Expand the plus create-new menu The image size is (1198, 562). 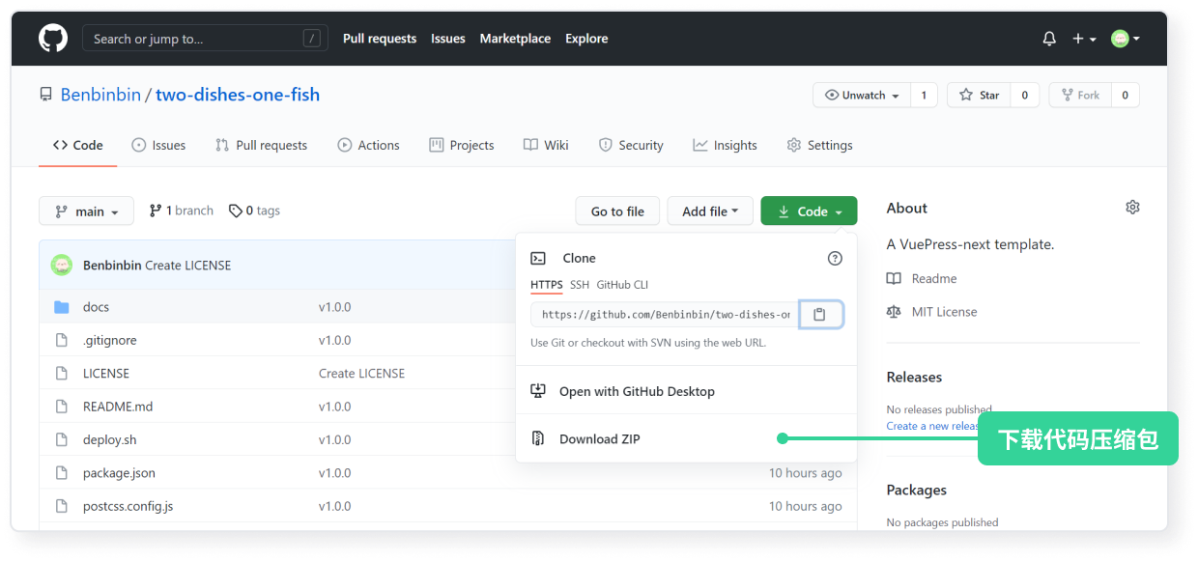point(1084,39)
